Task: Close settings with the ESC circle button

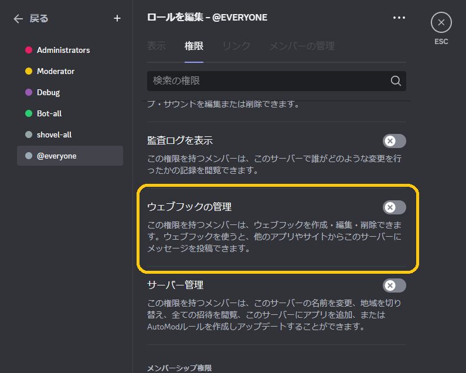Action: pyautogui.click(x=441, y=22)
